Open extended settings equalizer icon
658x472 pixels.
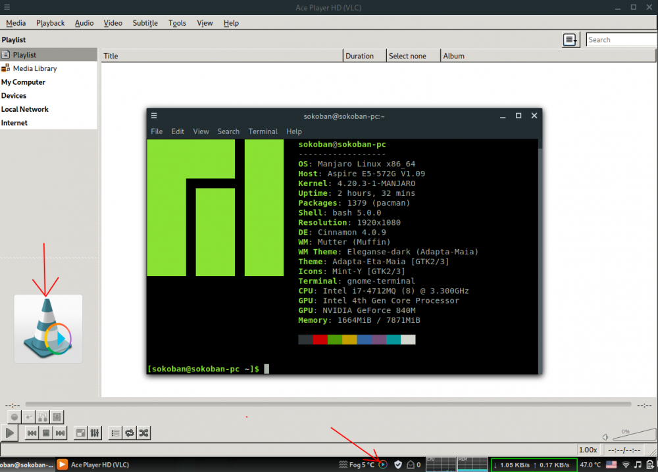click(x=95, y=433)
